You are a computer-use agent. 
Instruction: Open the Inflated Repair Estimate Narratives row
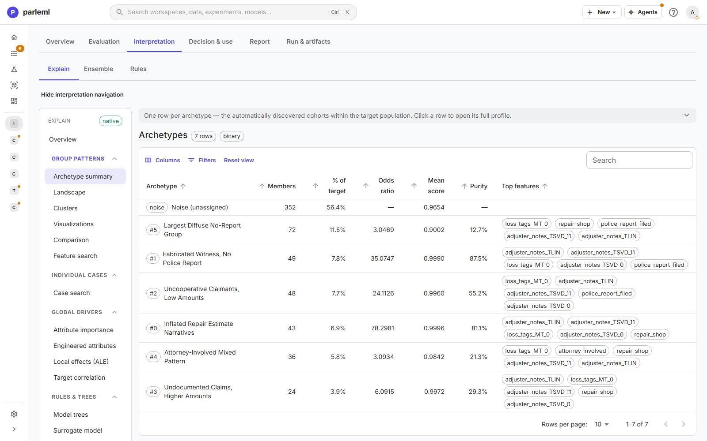click(417, 328)
